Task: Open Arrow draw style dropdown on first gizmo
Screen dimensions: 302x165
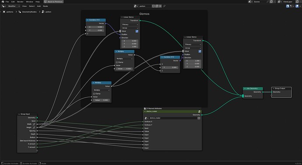Action: [x=130, y=28]
